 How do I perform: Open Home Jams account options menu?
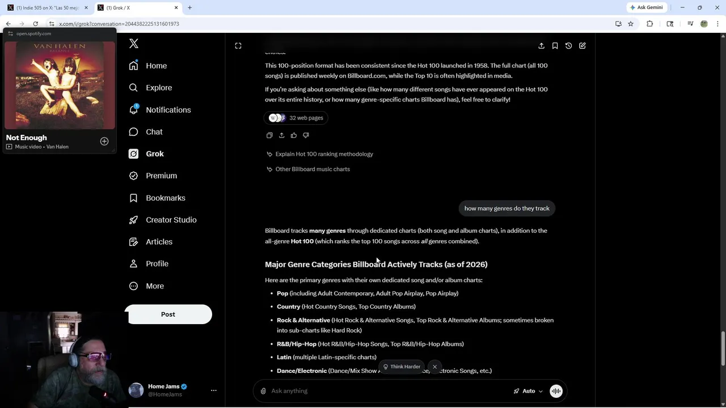pyautogui.click(x=214, y=390)
